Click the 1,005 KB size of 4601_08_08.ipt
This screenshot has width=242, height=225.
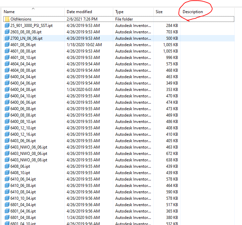coord(171,51)
